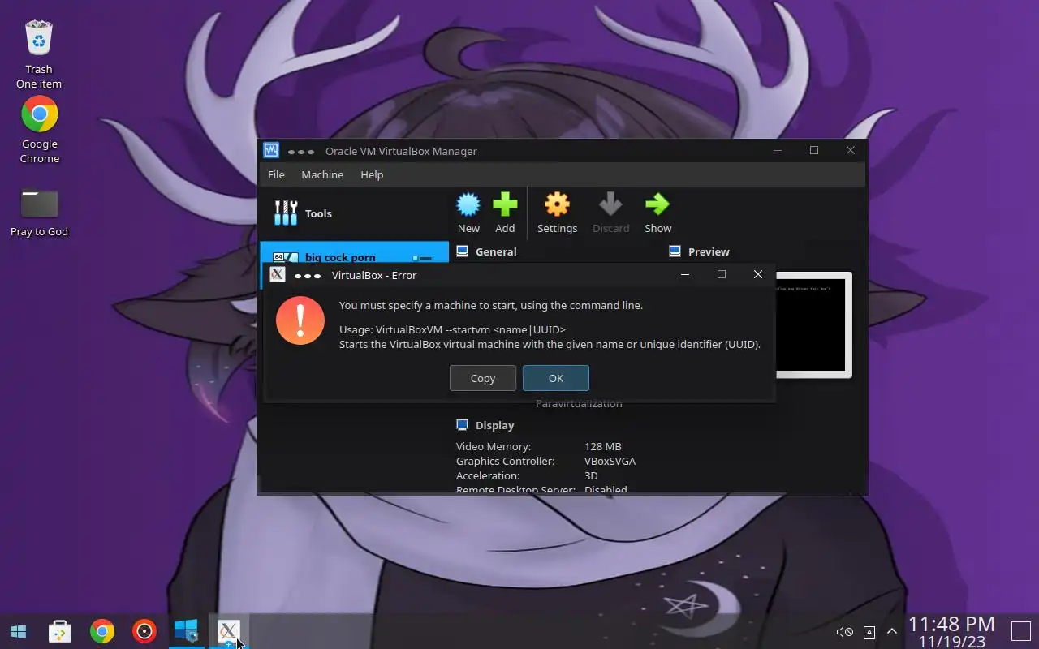Click the green Show arrow
This screenshot has height=649, width=1039.
point(657,204)
